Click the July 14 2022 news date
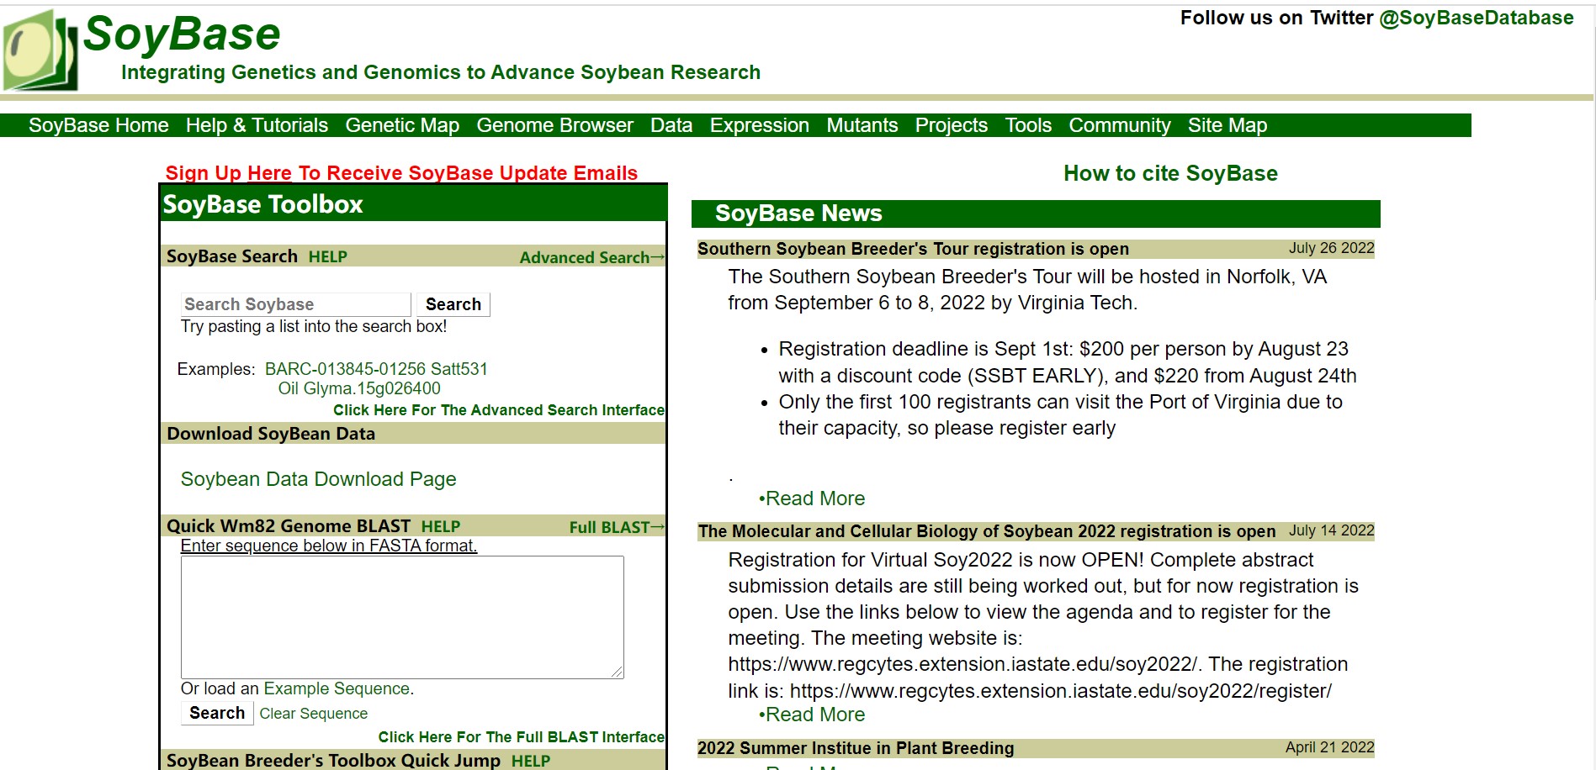Image resolution: width=1596 pixels, height=770 pixels. tap(1331, 530)
